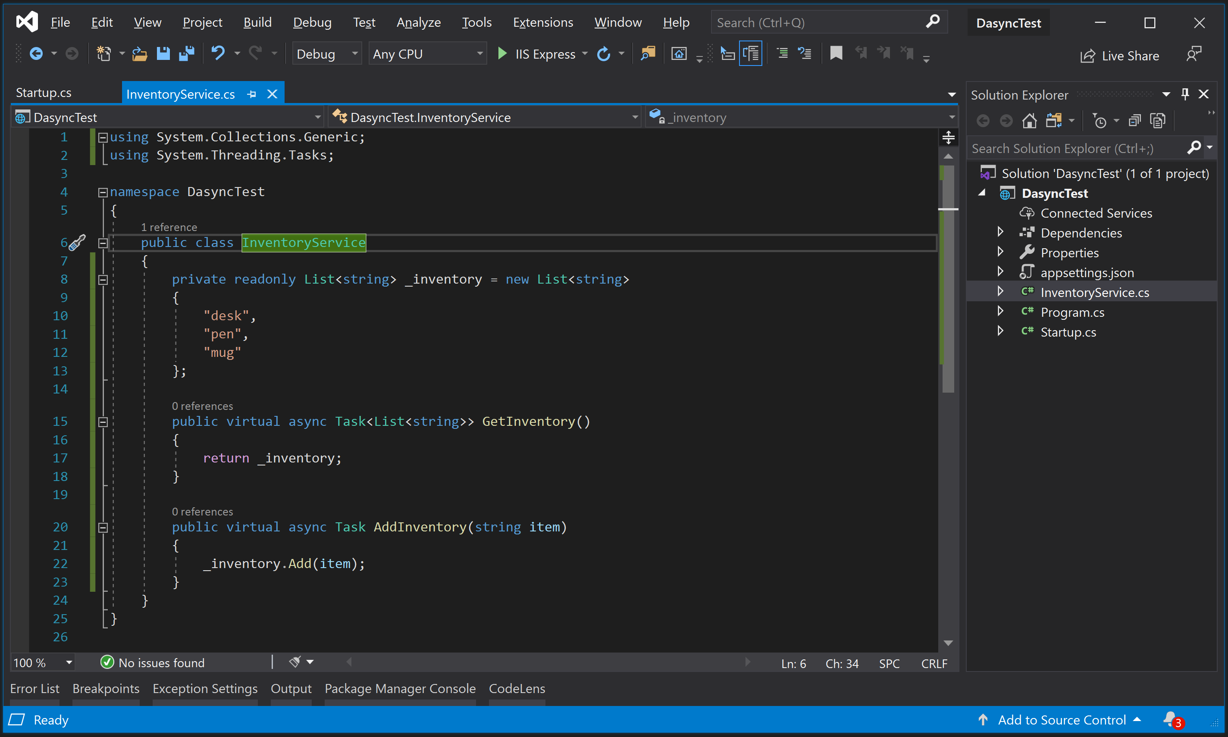This screenshot has height=737, width=1228.
Task: Collapse the DasyncTest project node
Action: pyautogui.click(x=982, y=193)
